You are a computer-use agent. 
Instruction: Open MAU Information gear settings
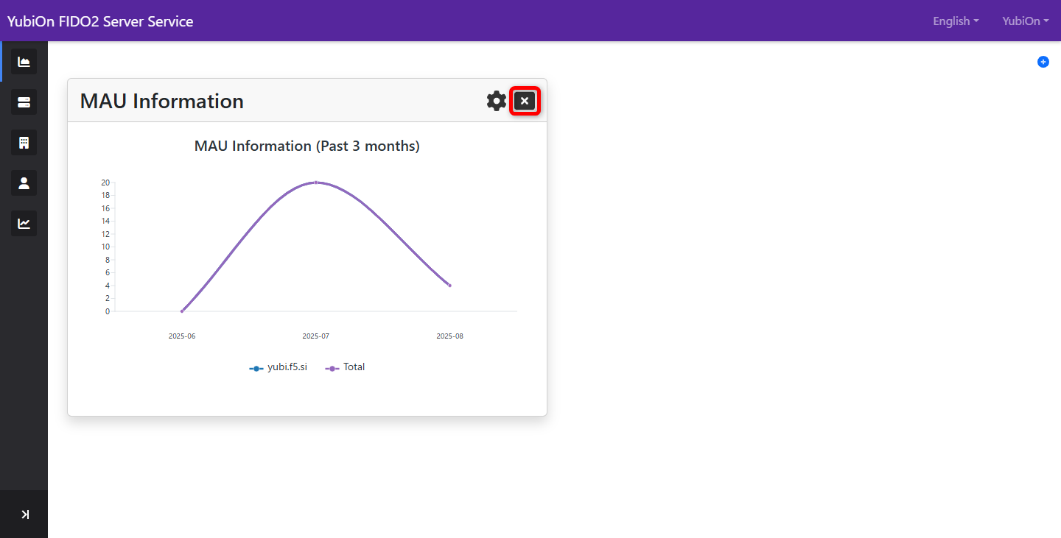coord(497,101)
